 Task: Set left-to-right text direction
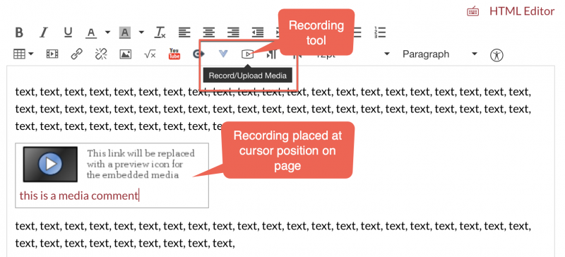point(271,54)
